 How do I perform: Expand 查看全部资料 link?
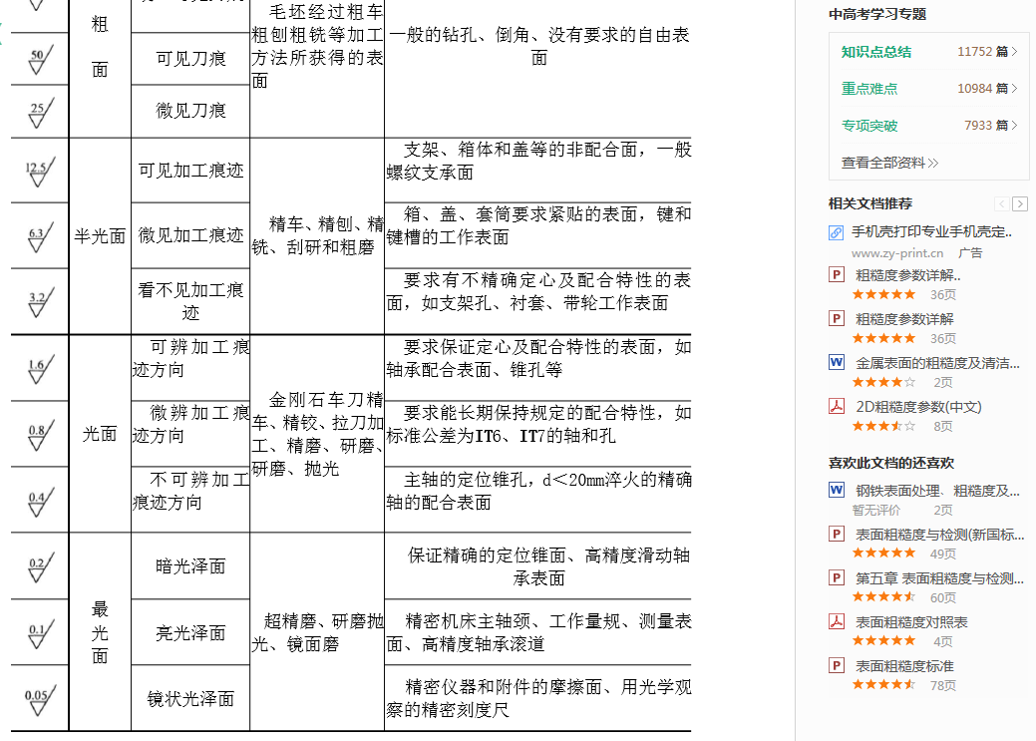pos(889,163)
